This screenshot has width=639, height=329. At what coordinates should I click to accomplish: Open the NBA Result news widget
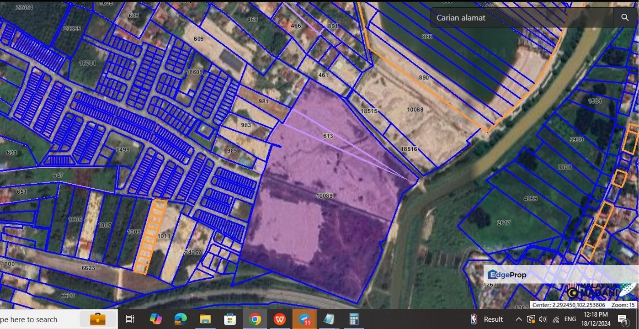[x=486, y=319]
